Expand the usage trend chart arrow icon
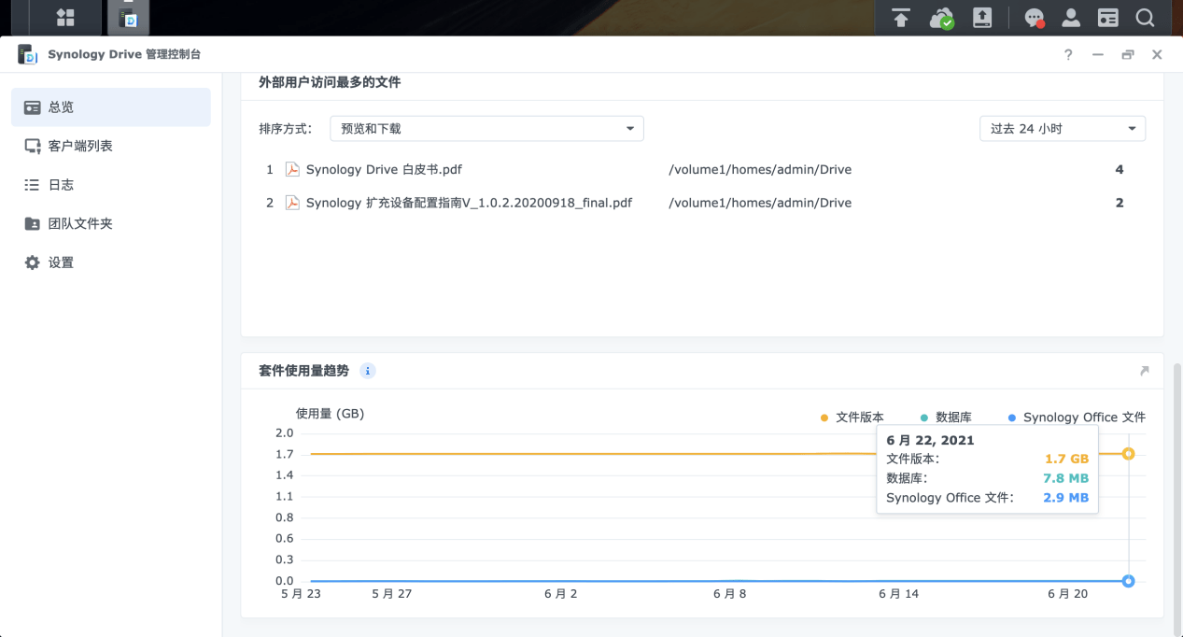Screen dimensions: 1183x637 click(x=1145, y=371)
